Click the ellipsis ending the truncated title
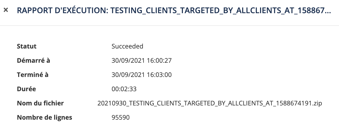This screenshot has height=136, width=339. [x=328, y=12]
